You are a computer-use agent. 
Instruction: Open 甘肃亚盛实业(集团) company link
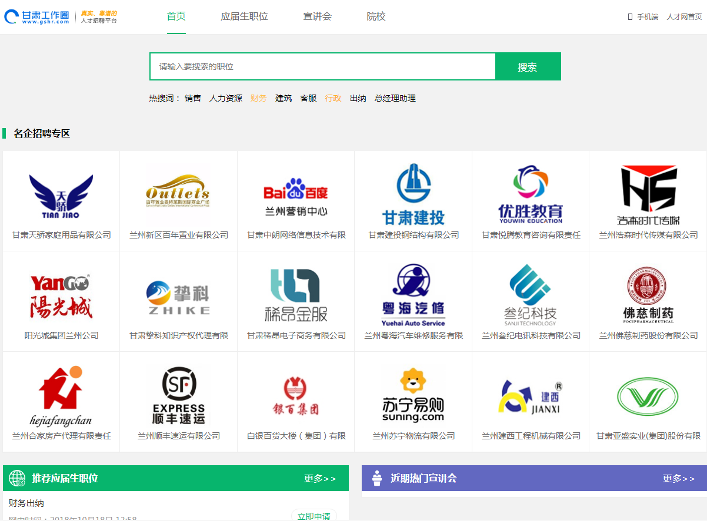649,436
